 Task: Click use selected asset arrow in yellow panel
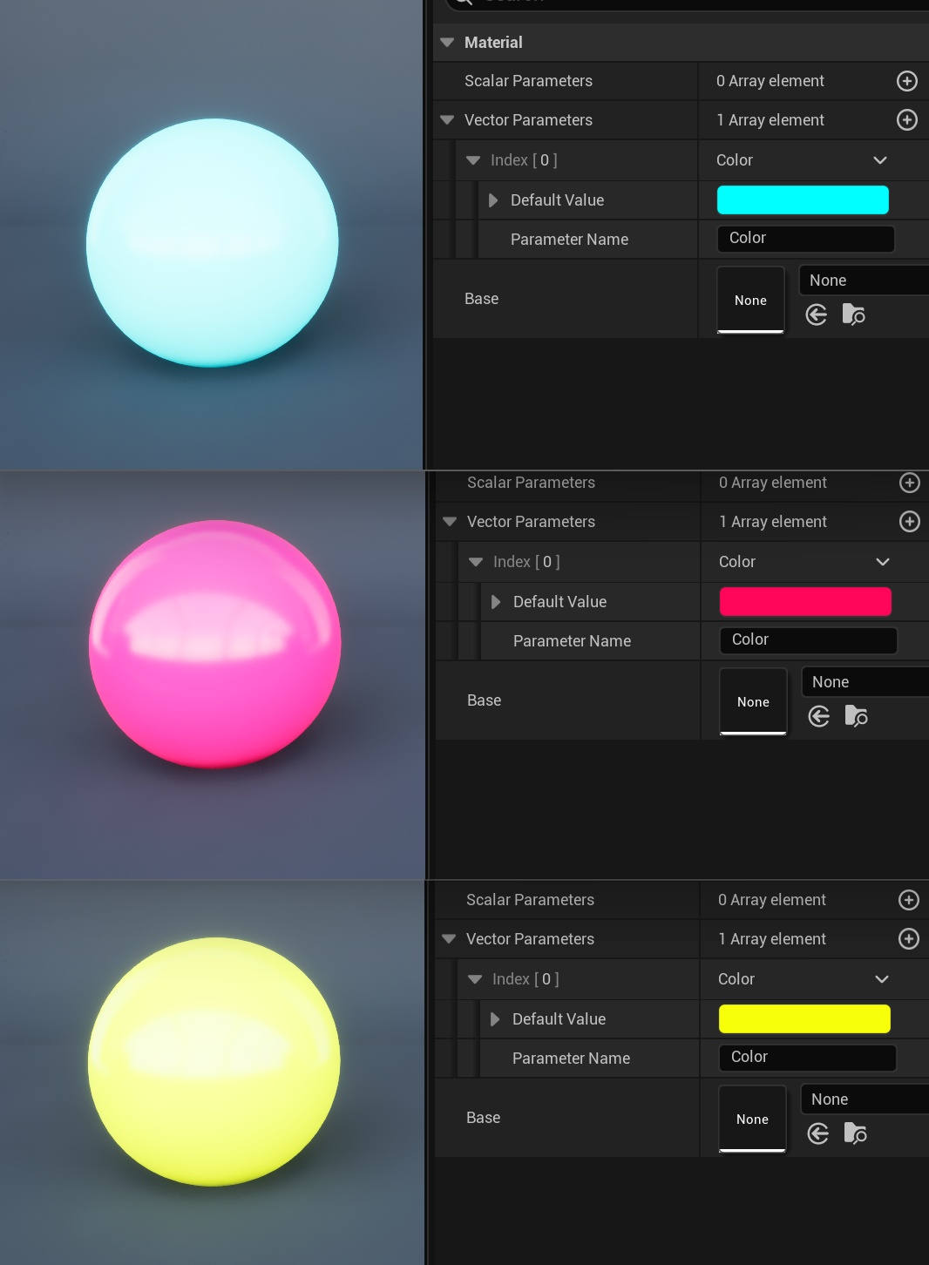(817, 1133)
